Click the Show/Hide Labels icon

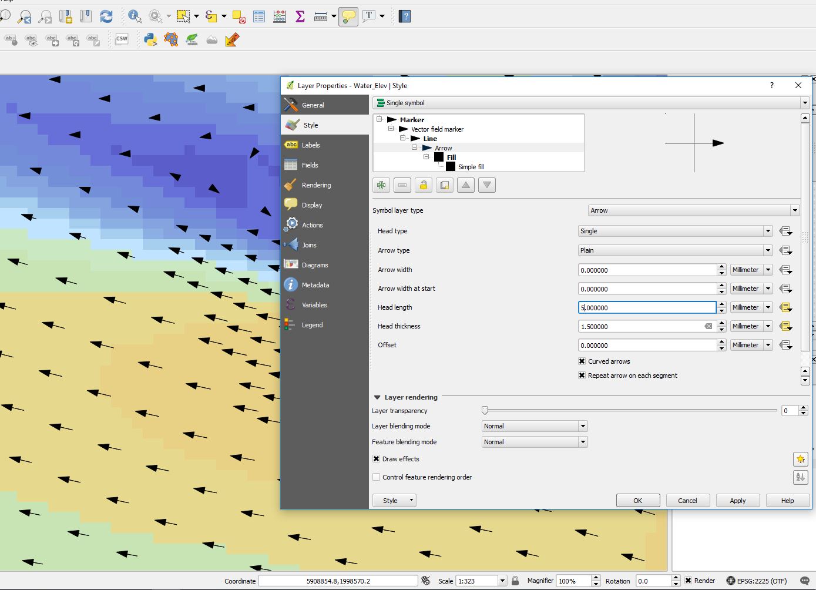pos(32,40)
